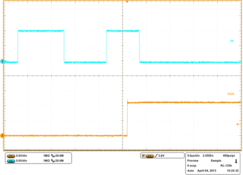
Task: Select the orange trigger position marker at top
Action: point(127,2)
